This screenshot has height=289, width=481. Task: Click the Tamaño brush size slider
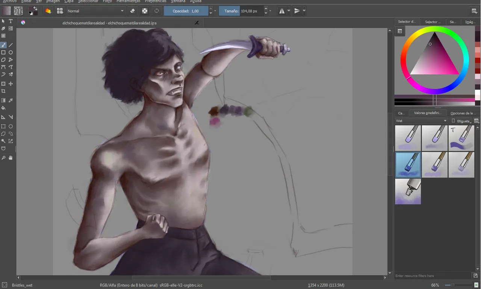(x=241, y=11)
